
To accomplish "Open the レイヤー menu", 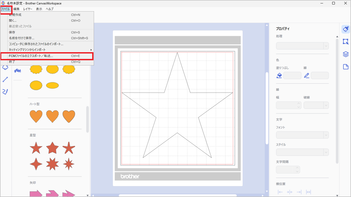I will pyautogui.click(x=28, y=9).
